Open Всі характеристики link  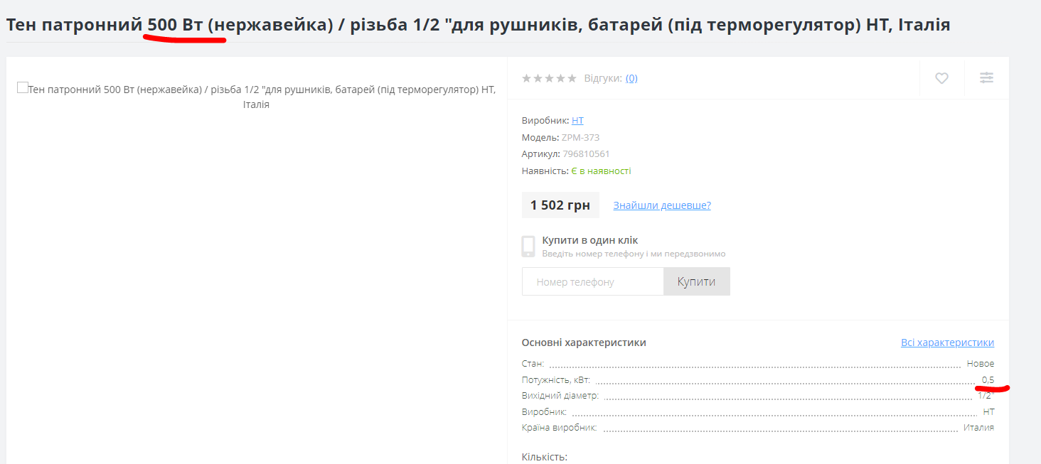(947, 342)
